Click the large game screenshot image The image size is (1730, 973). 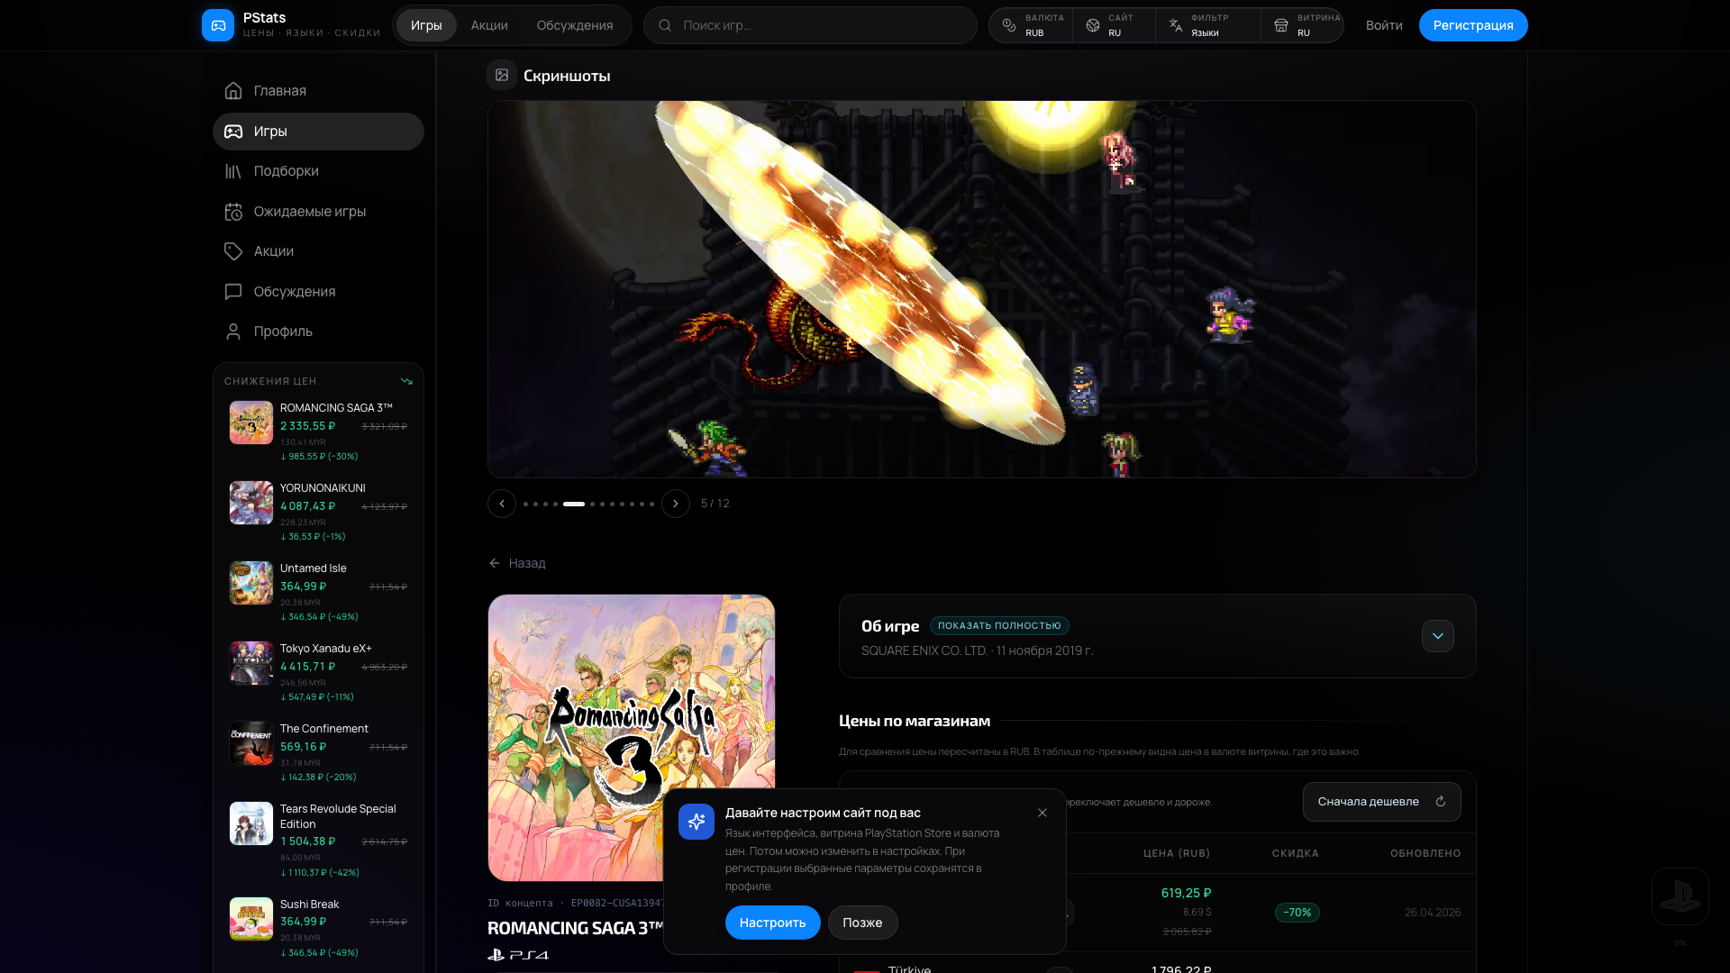(982, 289)
